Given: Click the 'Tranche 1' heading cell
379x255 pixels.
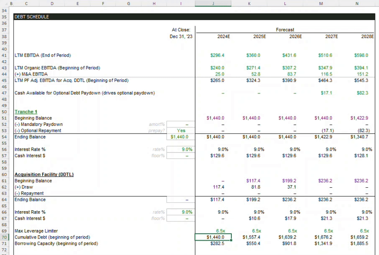Looking at the screenshot, I should [x=25, y=112].
